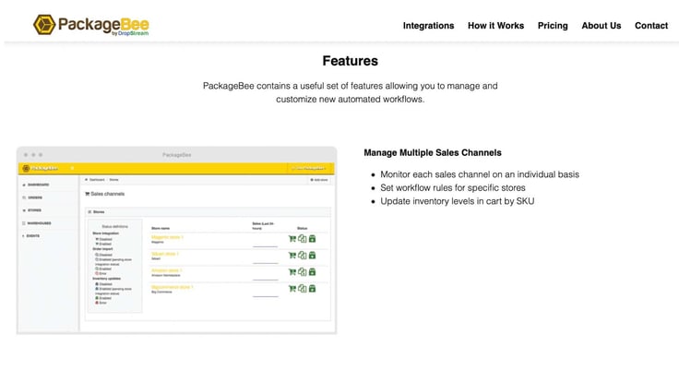Click the inventory icon for Amazon store
This screenshot has height=382, width=679.
[312, 272]
